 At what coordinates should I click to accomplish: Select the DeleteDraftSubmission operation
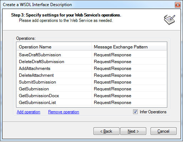[x=41, y=62]
